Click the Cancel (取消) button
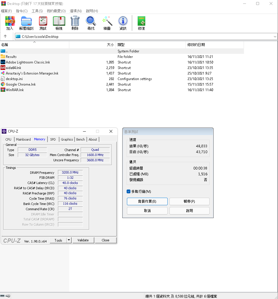 [147, 211]
